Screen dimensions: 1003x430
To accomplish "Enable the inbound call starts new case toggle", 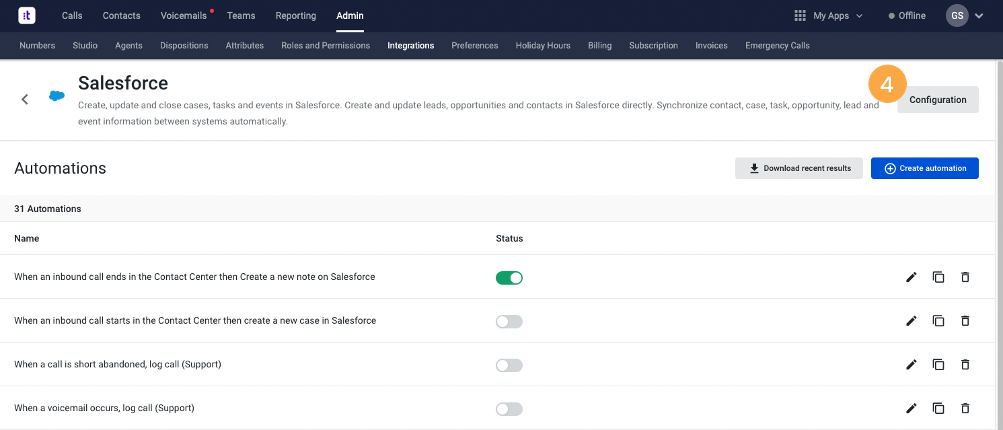I will tap(509, 322).
